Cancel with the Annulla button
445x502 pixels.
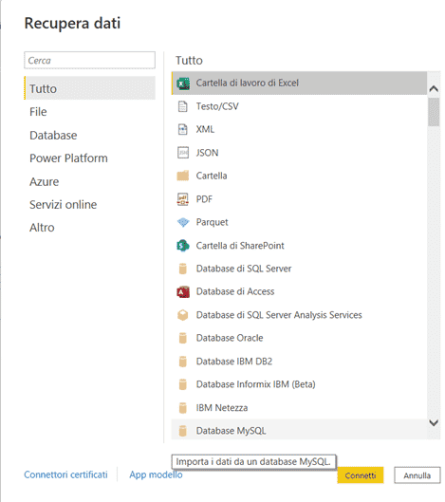click(417, 475)
